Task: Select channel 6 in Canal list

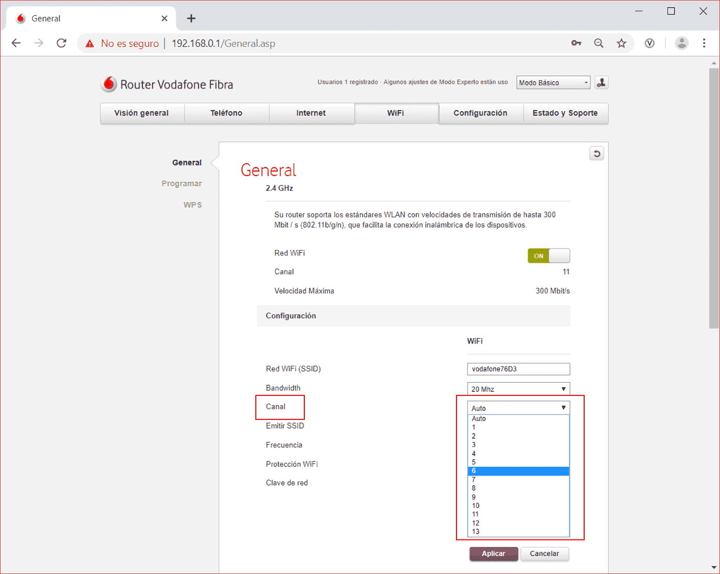Action: pyautogui.click(x=518, y=471)
